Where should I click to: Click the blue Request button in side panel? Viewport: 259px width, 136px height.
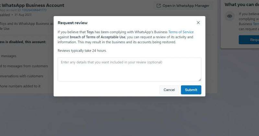(x=249, y=40)
